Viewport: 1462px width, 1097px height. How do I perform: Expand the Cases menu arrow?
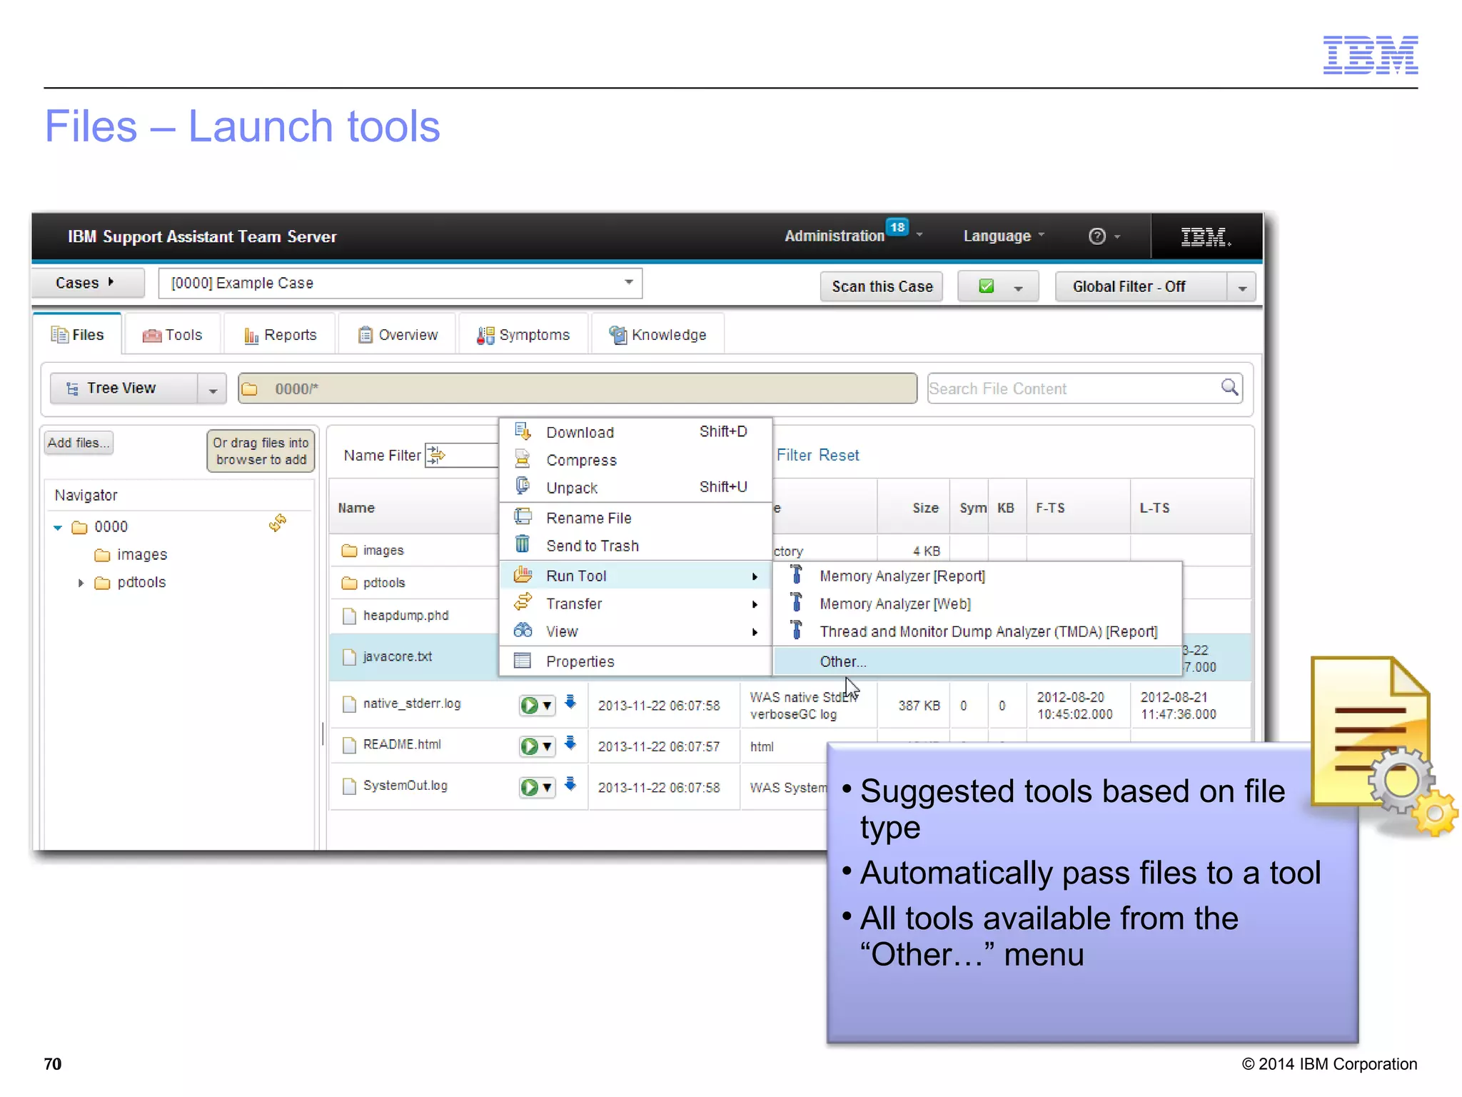tap(111, 282)
